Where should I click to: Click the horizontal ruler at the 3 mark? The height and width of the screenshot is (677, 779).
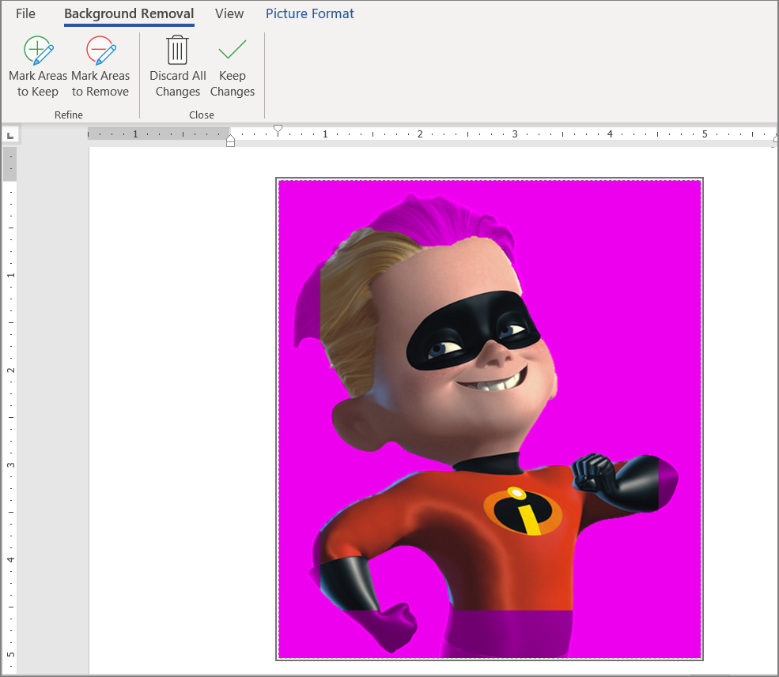point(515,134)
